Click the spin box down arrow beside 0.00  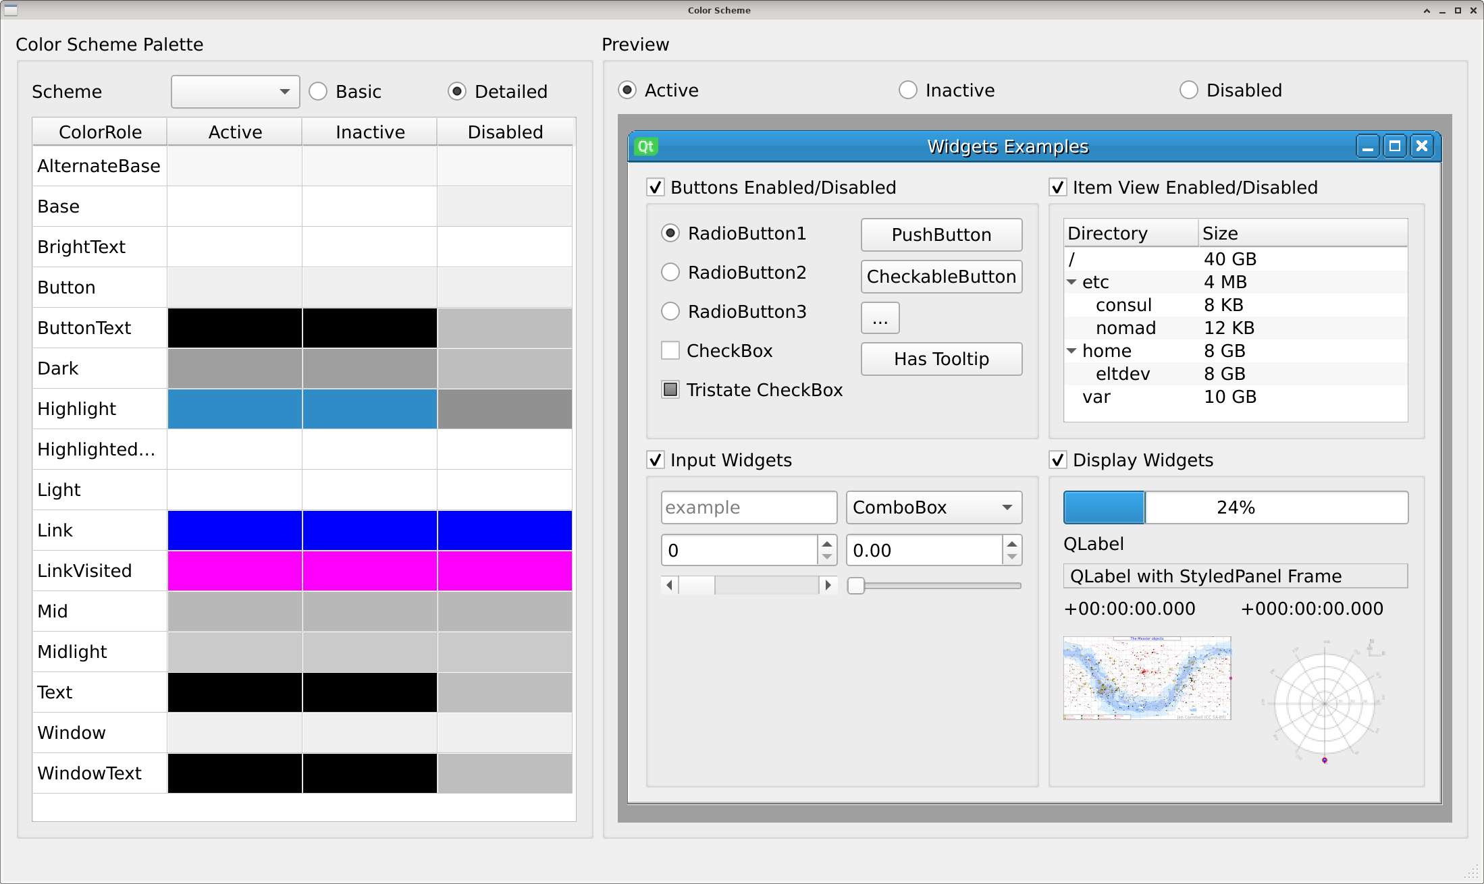click(1011, 557)
